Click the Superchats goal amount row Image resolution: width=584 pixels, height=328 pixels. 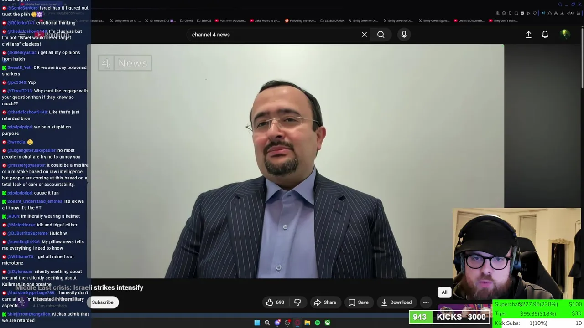[x=538, y=304]
